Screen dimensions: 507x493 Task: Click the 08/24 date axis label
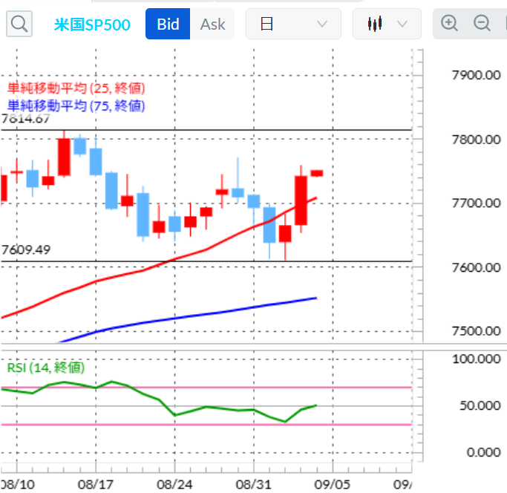pos(174,485)
